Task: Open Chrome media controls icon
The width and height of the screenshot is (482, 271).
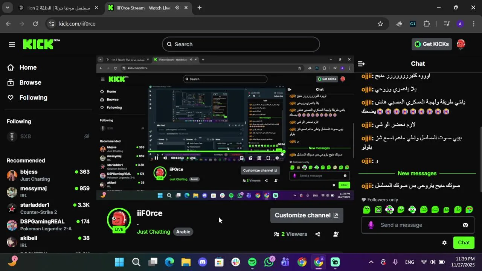Action: tap(447, 24)
